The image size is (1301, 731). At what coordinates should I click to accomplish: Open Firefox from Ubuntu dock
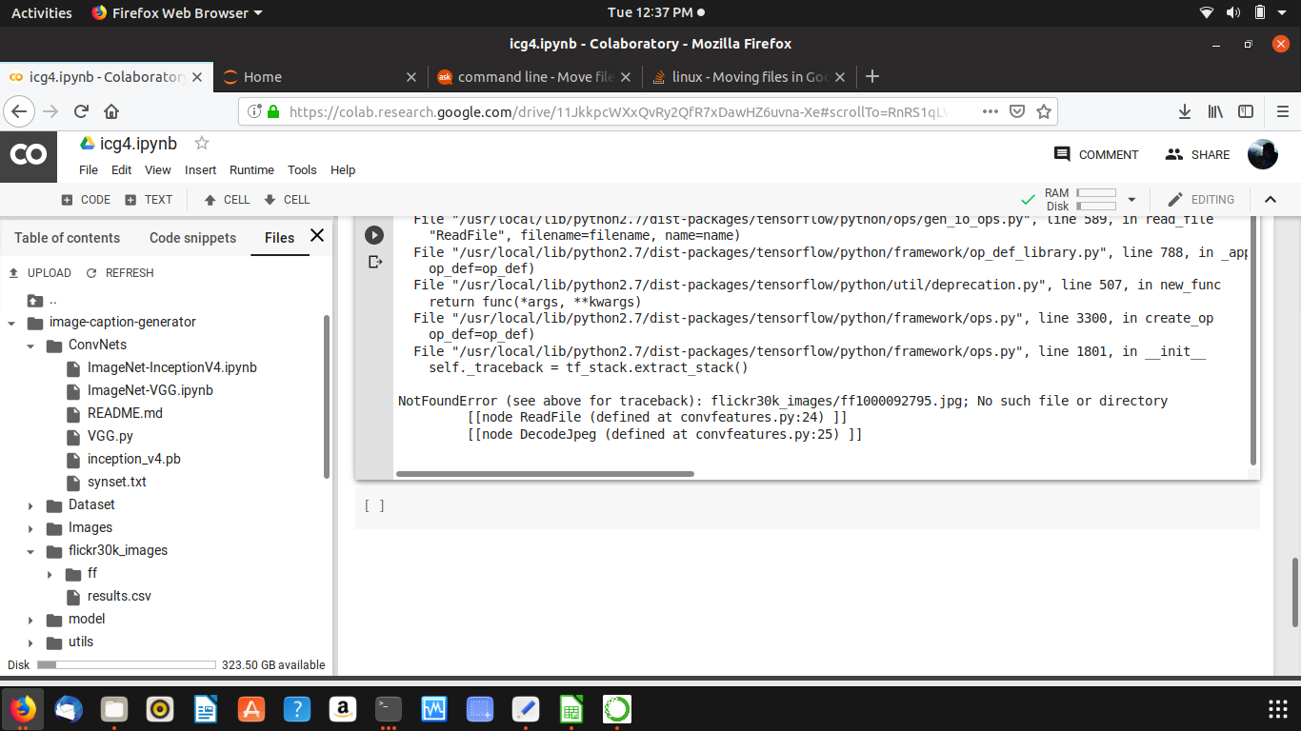click(23, 709)
